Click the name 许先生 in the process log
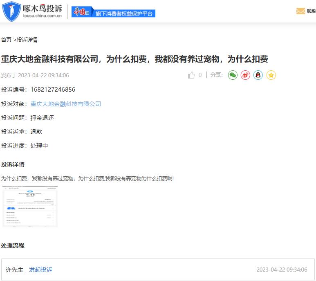Viewport: 316px width, 281px height. 14,270
